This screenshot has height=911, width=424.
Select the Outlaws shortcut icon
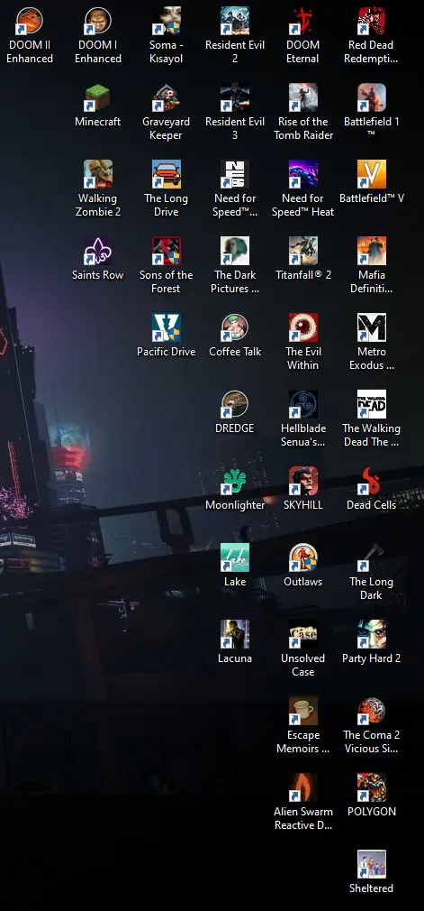point(303,558)
